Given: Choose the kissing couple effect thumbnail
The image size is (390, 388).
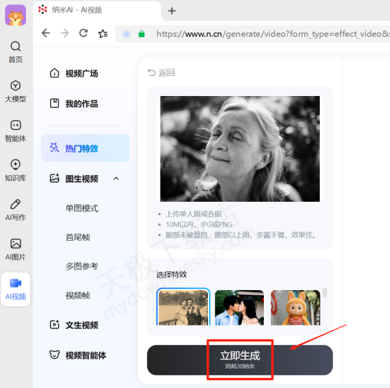Looking at the screenshot, I should [239, 307].
